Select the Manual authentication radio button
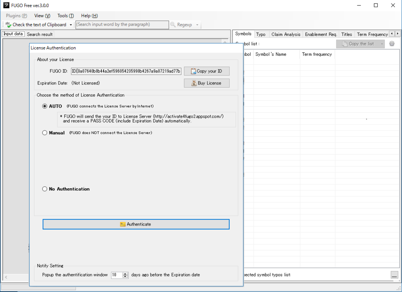402x292 pixels. [x=45, y=133]
